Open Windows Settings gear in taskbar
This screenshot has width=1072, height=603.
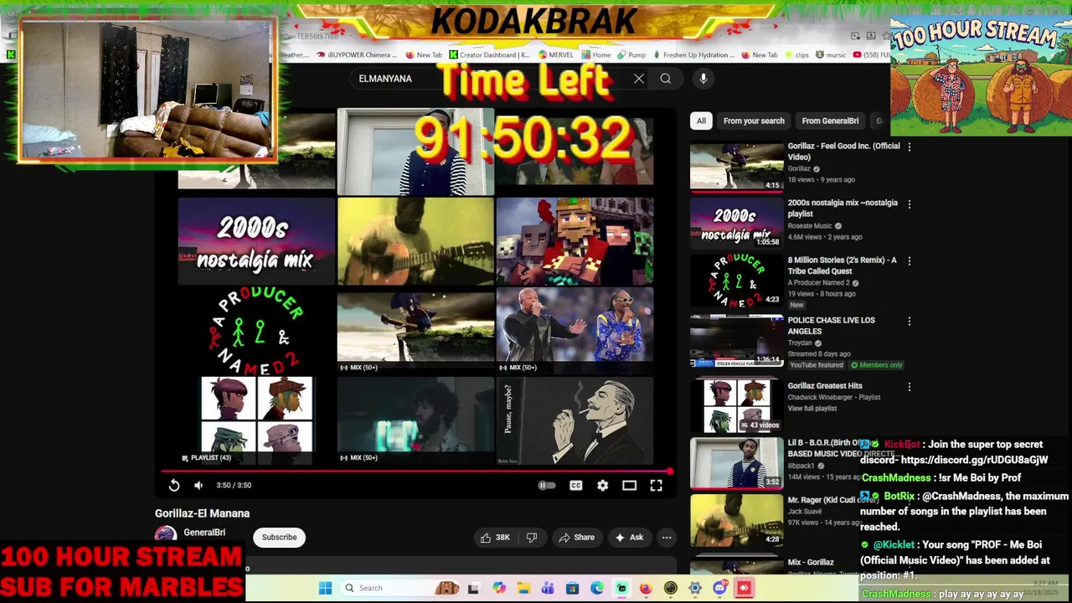click(x=695, y=588)
